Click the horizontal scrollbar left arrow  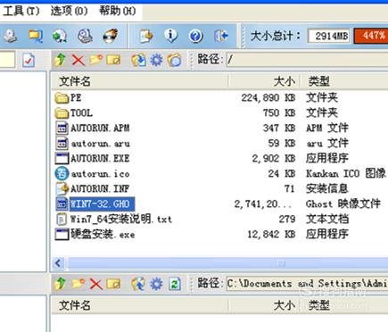59,263
